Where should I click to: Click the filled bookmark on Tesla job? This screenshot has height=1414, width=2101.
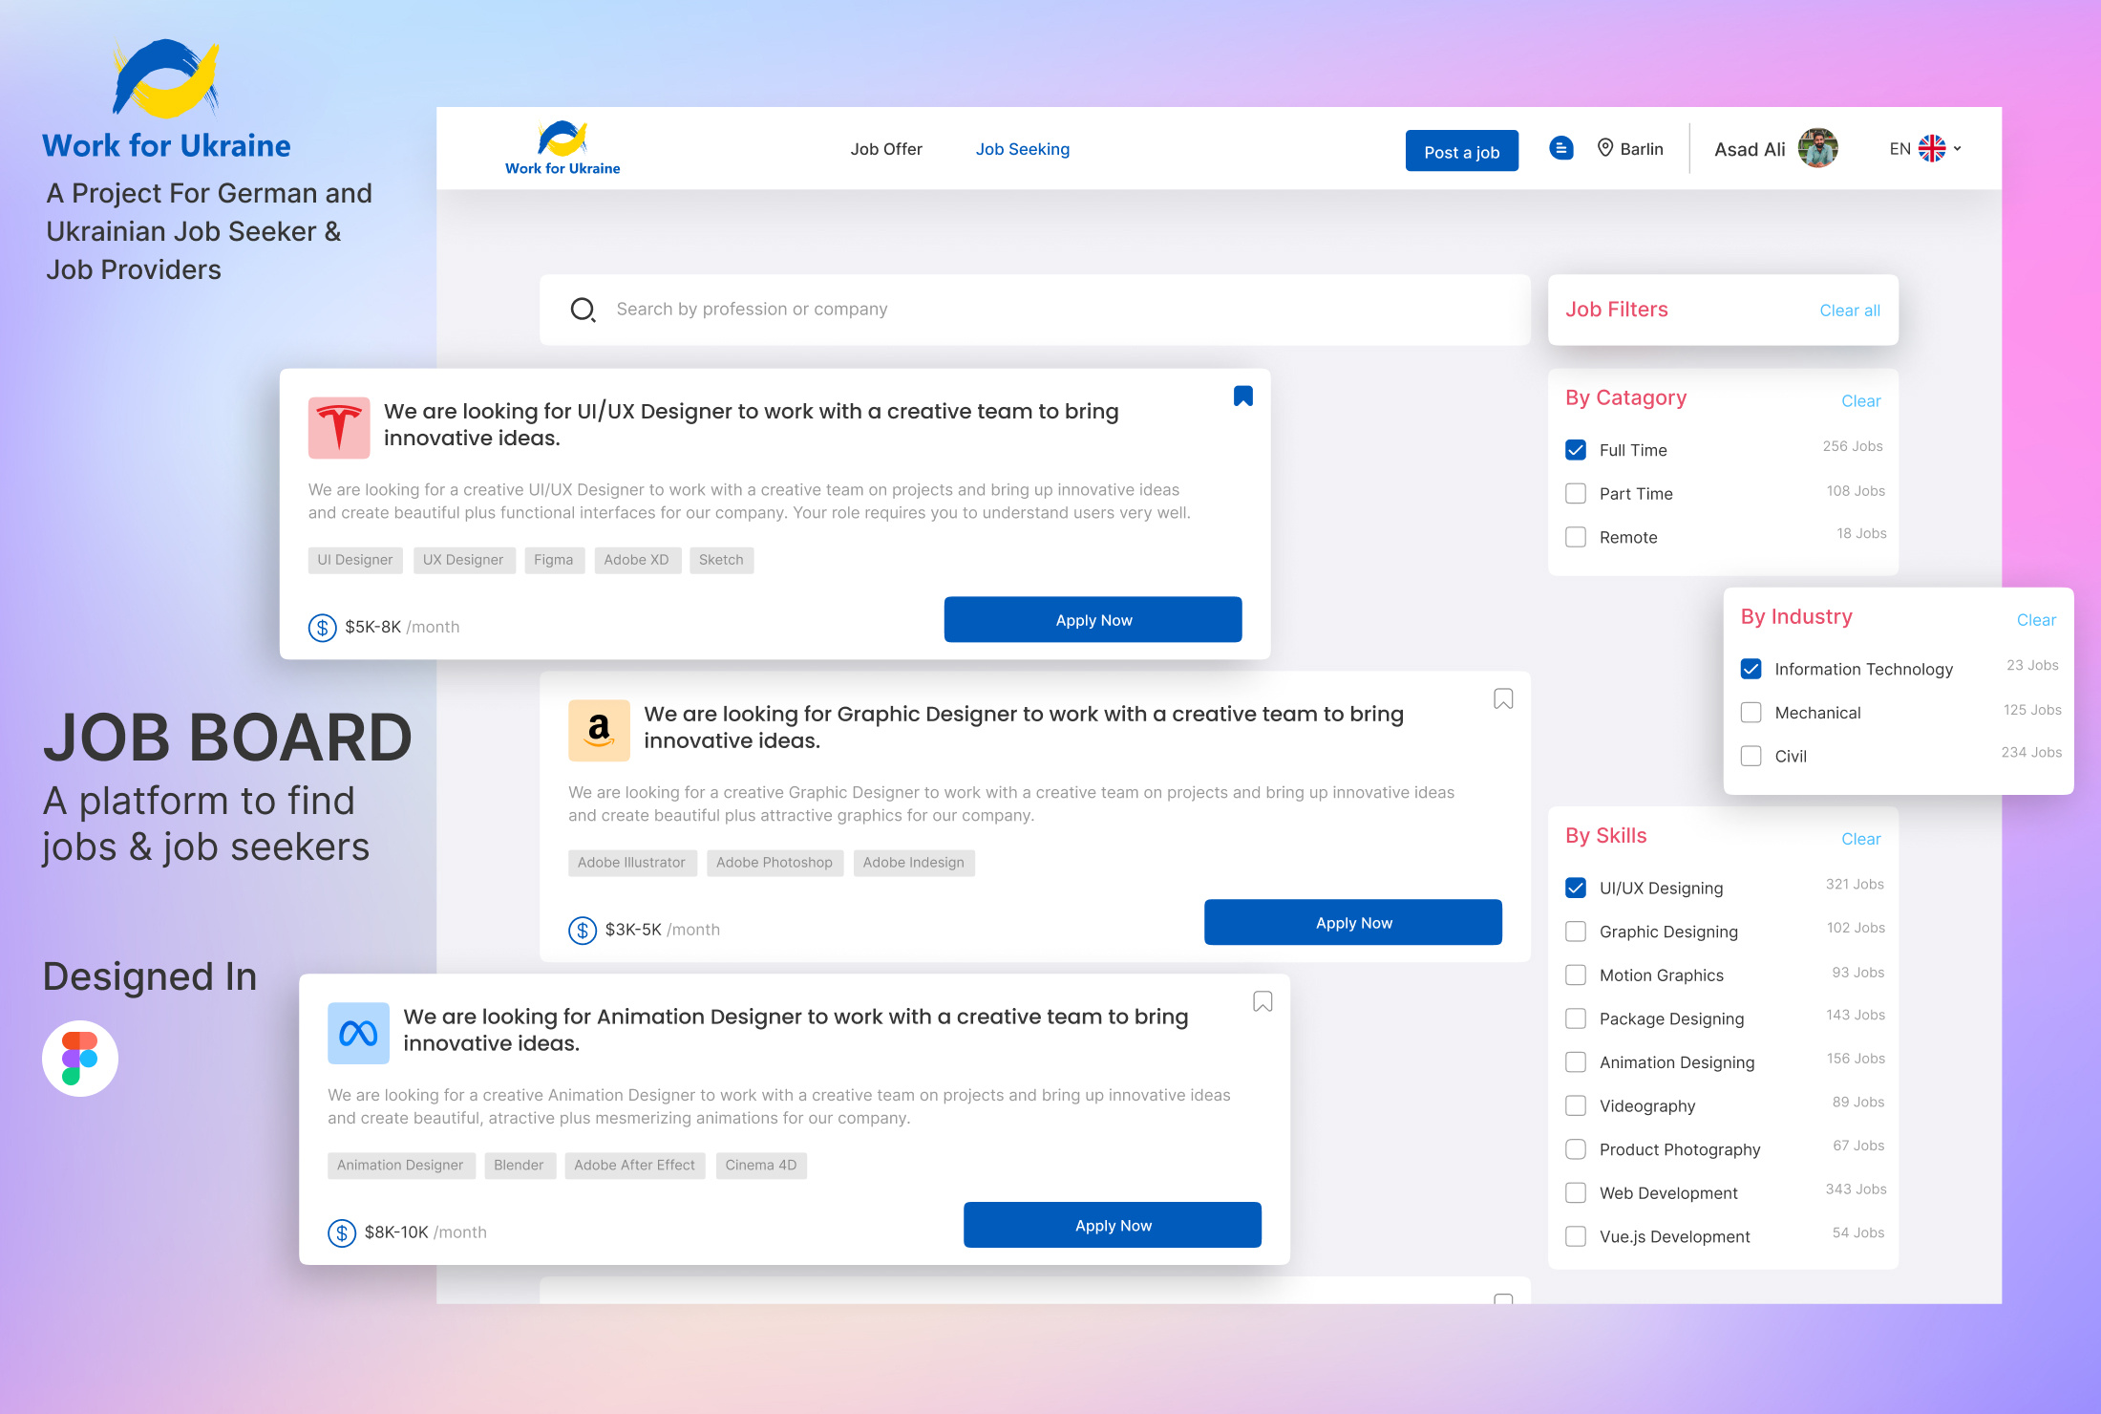(1242, 396)
